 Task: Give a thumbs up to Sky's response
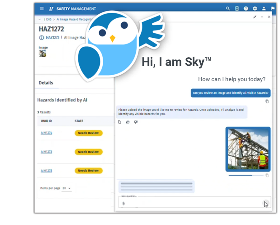(x=128, y=122)
